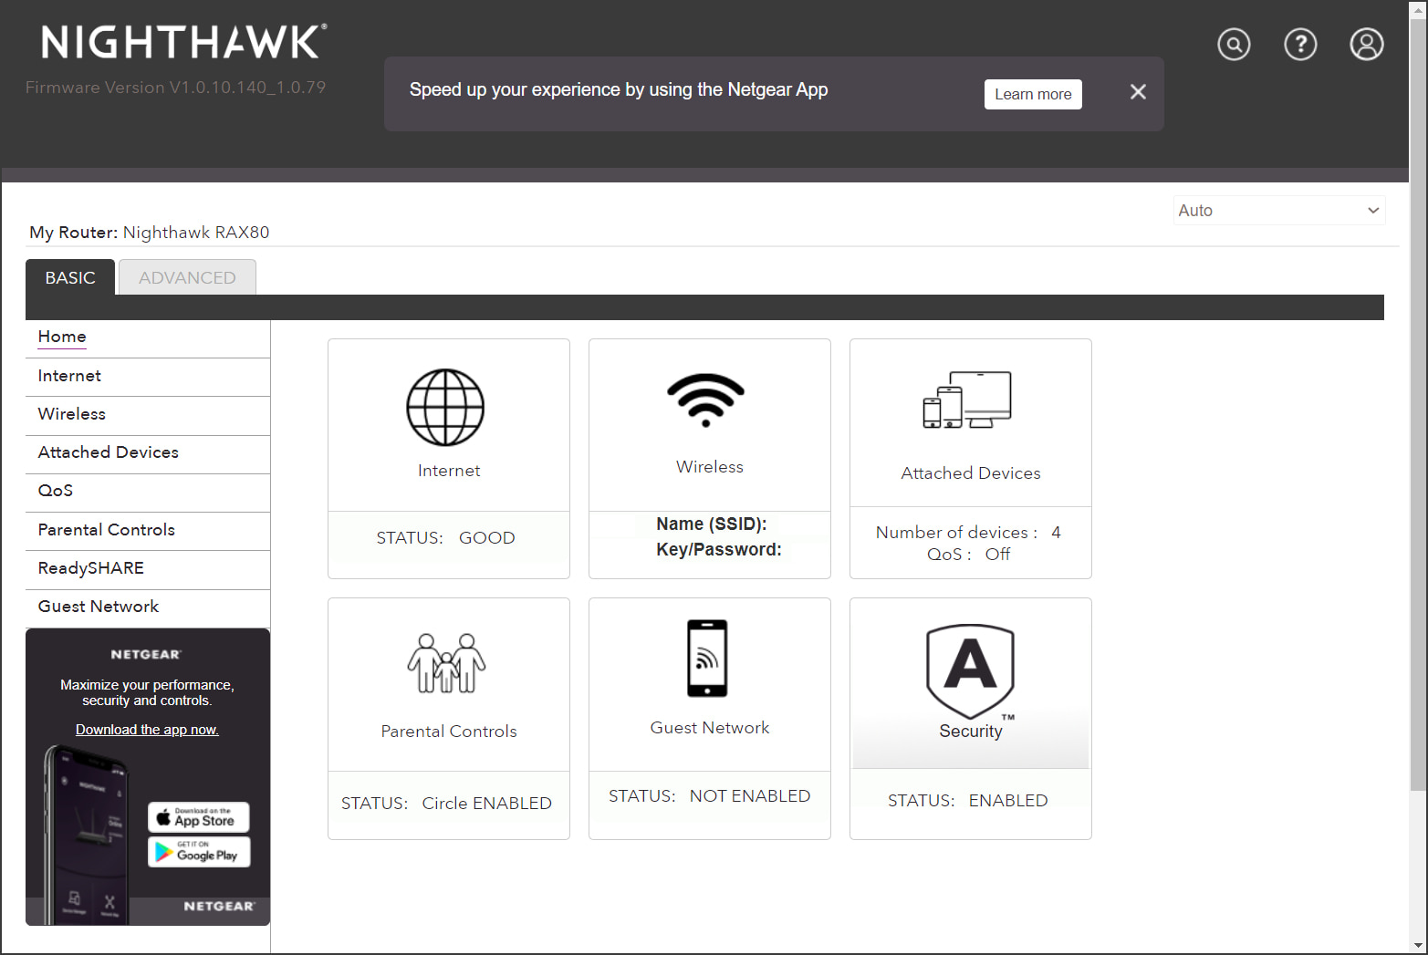Open the help question mark icon

click(1300, 44)
